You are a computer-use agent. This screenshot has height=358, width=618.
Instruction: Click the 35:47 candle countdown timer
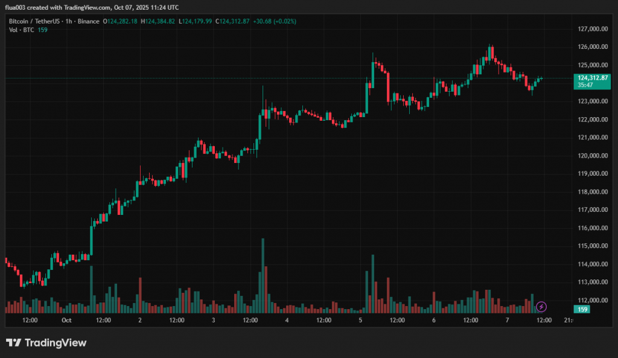click(x=584, y=85)
